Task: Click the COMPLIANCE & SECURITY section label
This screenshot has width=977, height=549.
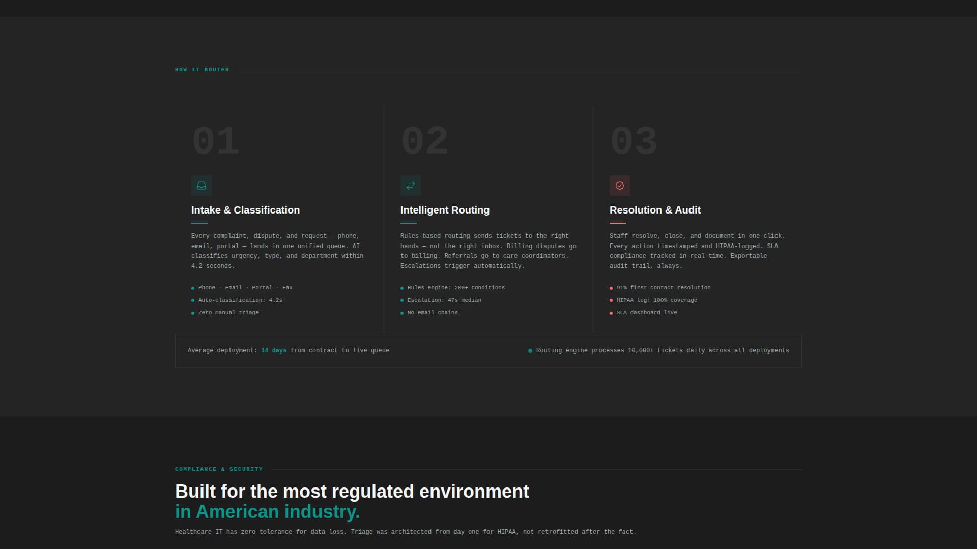Action: [219, 469]
